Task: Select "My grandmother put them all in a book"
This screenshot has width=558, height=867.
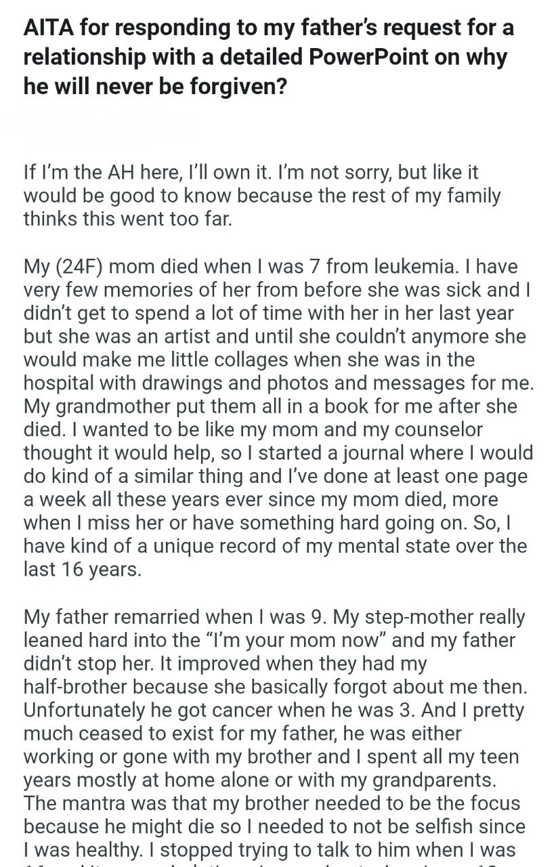Action: click(207, 406)
